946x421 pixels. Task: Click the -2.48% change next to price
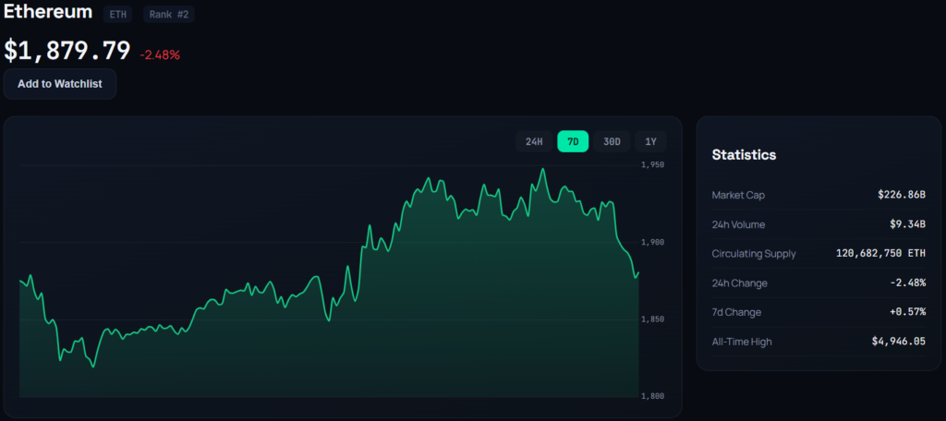point(160,54)
